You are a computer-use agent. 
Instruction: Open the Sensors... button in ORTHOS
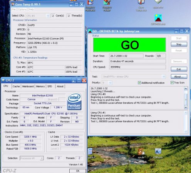179,62
